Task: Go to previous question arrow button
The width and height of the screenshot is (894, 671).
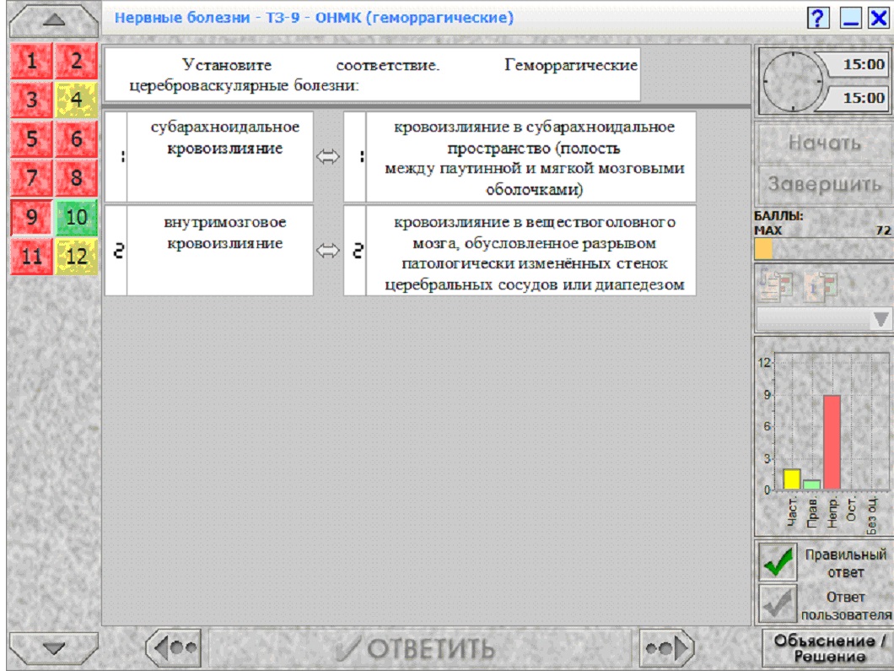Action: point(174,647)
